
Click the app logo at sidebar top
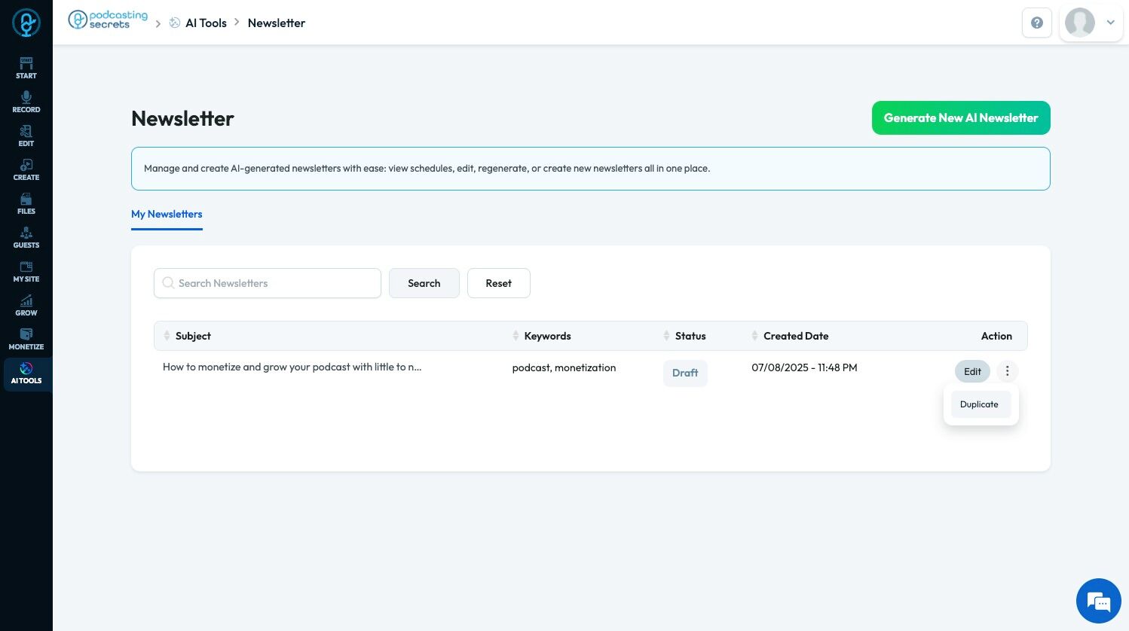[x=26, y=23]
